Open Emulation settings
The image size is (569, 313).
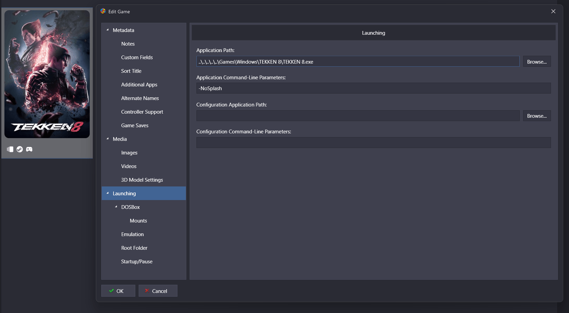(x=133, y=234)
